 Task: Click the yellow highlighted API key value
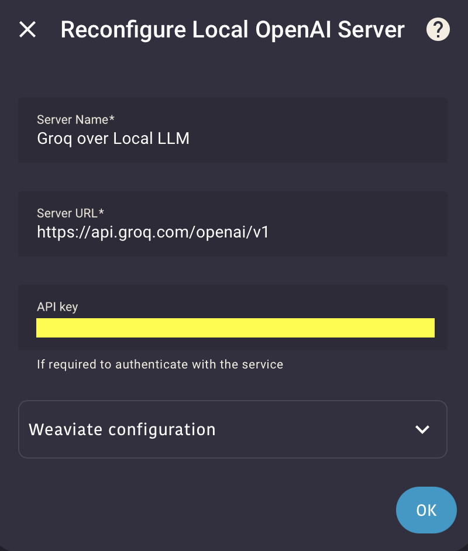(235, 328)
